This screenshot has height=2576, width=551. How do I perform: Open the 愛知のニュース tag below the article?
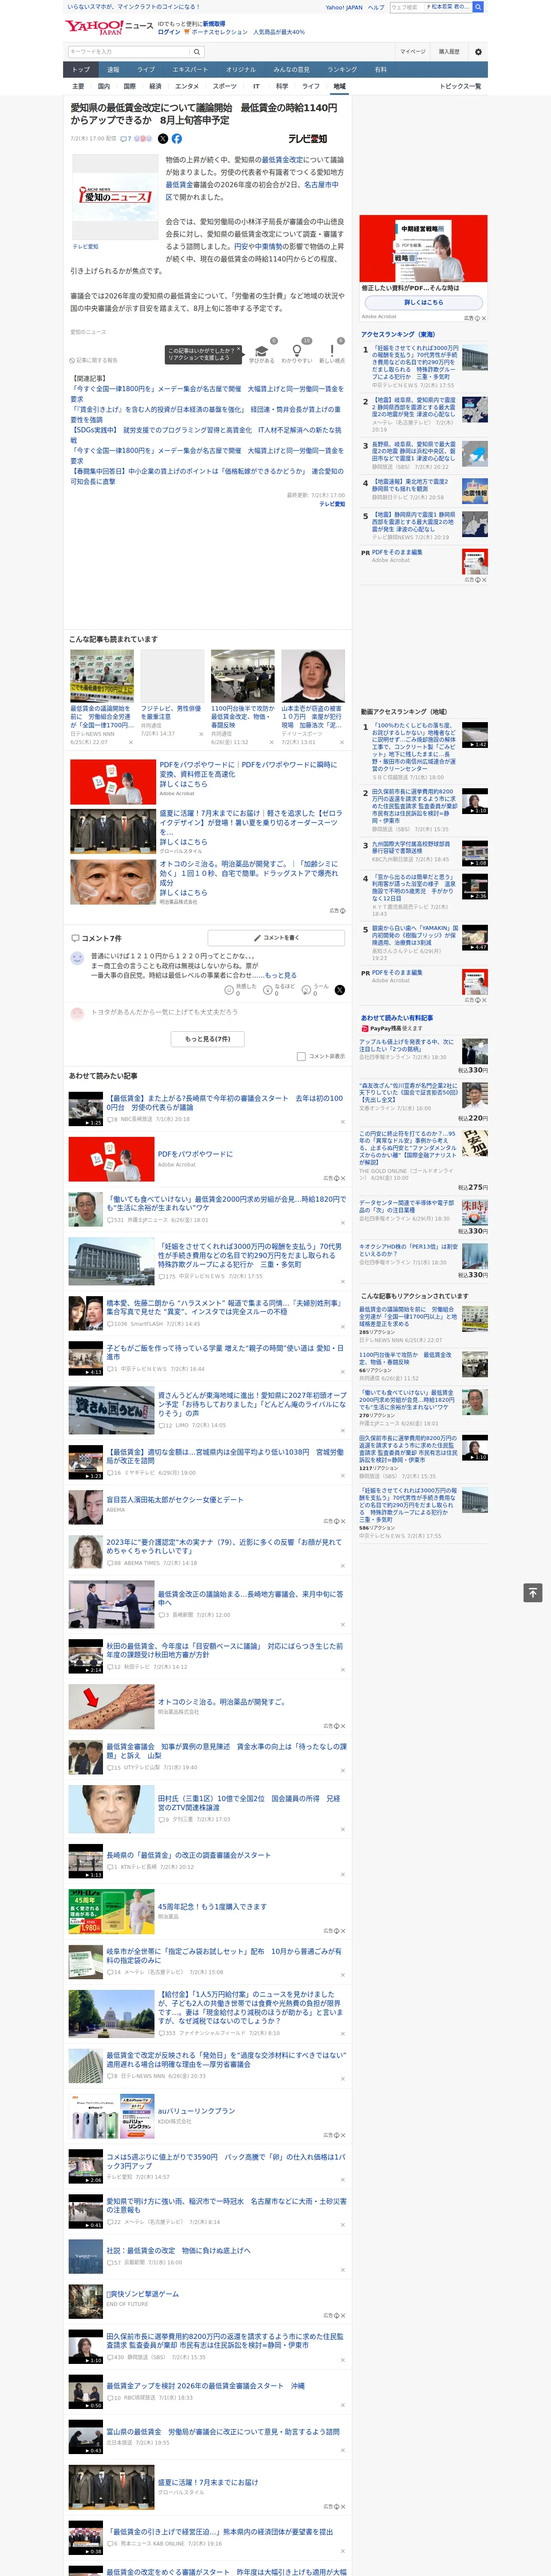(88, 332)
